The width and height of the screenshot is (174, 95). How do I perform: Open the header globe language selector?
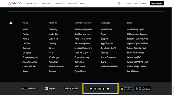(x=119, y=3)
